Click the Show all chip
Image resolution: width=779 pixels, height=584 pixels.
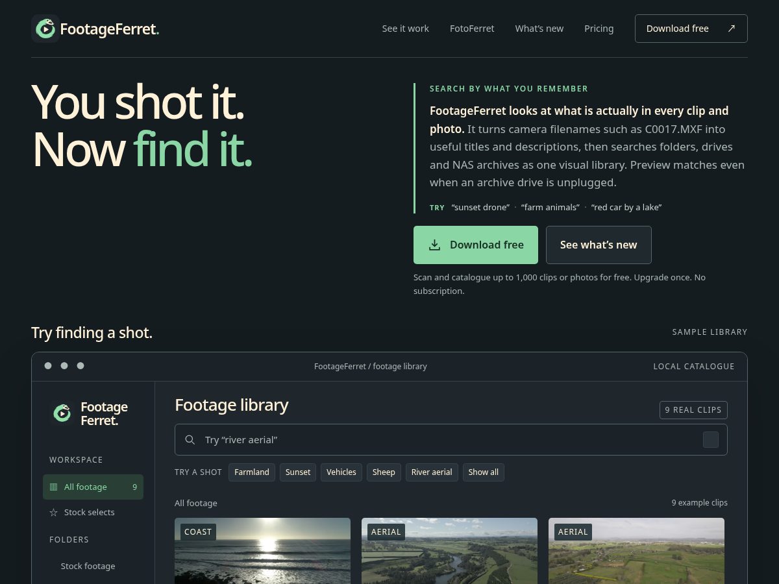[x=484, y=472]
